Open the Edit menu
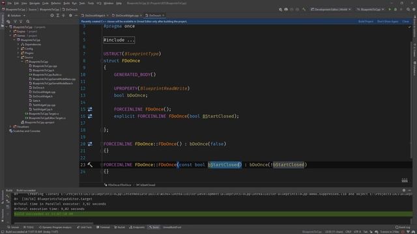Viewport: 417px width, 234px height. pyautogui.click(x=16, y=3)
